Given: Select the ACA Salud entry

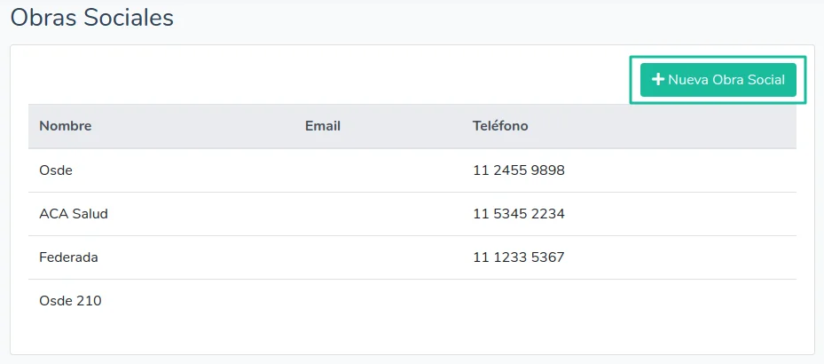Looking at the screenshot, I should 74,214.
